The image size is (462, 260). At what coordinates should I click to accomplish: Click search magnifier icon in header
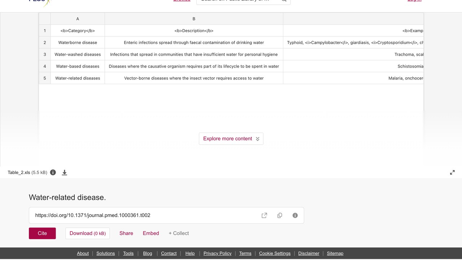coord(284,1)
